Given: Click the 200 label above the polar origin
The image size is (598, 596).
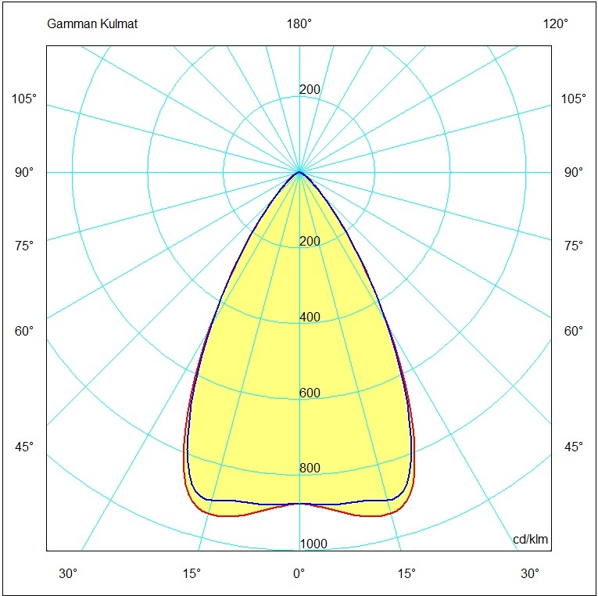Looking at the screenshot, I should pos(310,90).
